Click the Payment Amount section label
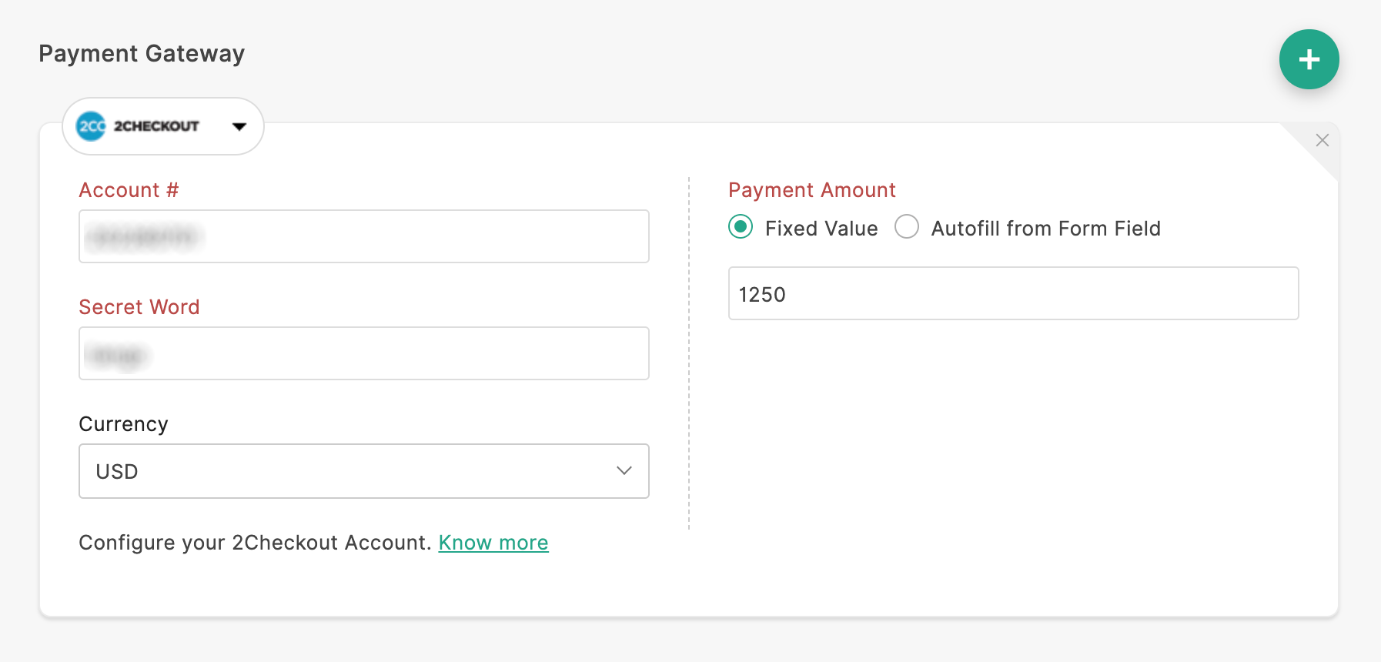Viewport: 1381px width, 662px height. click(812, 190)
